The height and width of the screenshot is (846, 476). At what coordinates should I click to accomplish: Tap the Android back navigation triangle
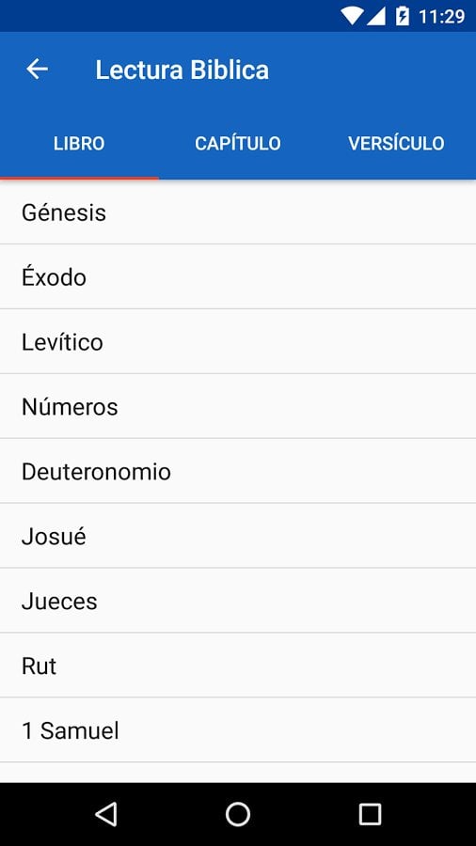pyautogui.click(x=105, y=814)
